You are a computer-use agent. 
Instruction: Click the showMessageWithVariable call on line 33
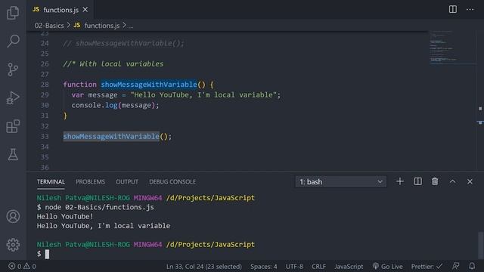click(111, 136)
